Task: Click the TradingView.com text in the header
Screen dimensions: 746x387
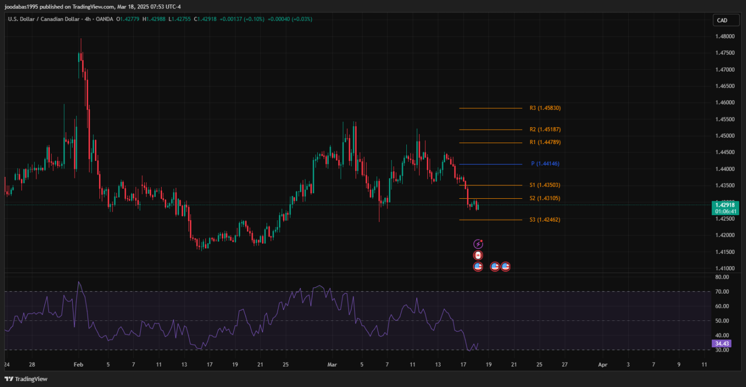Action: [93, 7]
